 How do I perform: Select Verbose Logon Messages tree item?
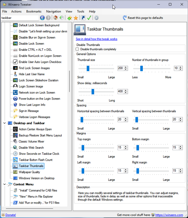tap(35, 117)
